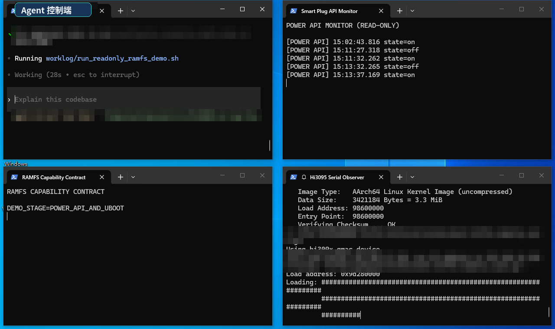Minimize the Agent 控制端 window
The image size is (555, 329).
(222, 9)
